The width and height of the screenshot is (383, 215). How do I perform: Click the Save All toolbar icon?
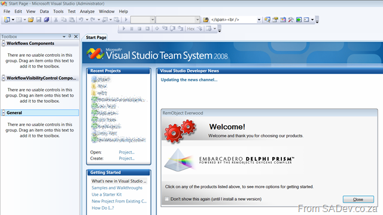tap(47, 20)
